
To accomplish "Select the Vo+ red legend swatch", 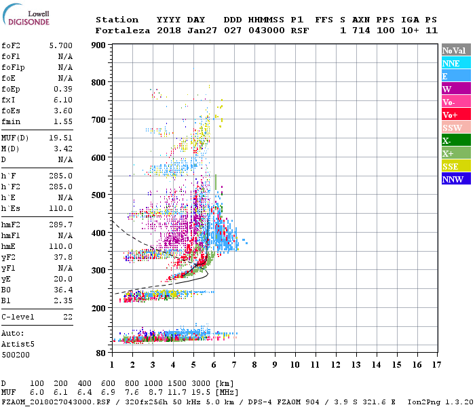I will (456, 115).
